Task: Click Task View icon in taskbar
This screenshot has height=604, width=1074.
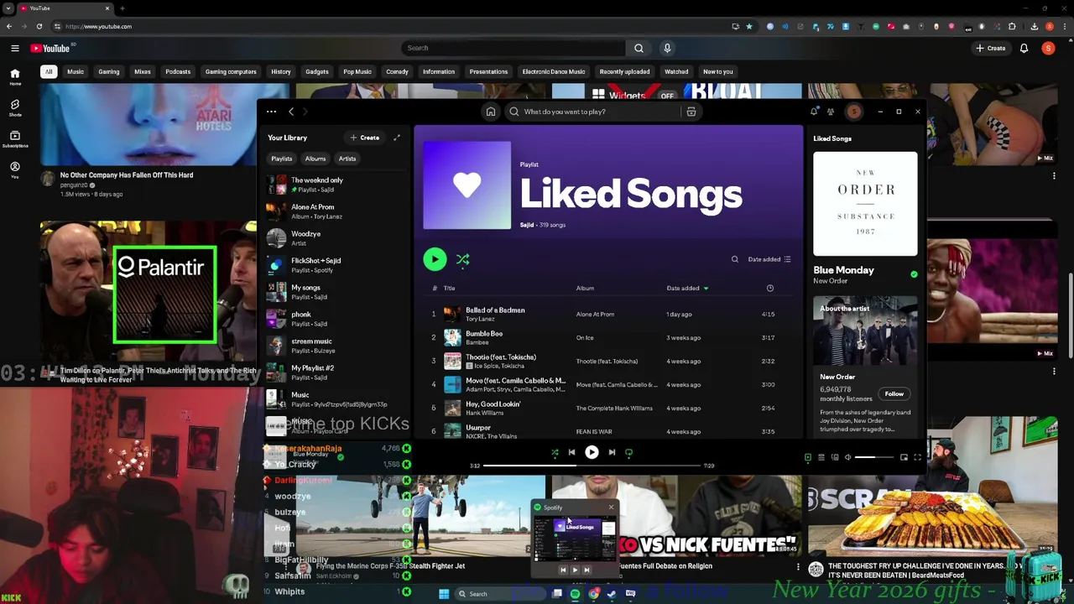Action: [556, 594]
